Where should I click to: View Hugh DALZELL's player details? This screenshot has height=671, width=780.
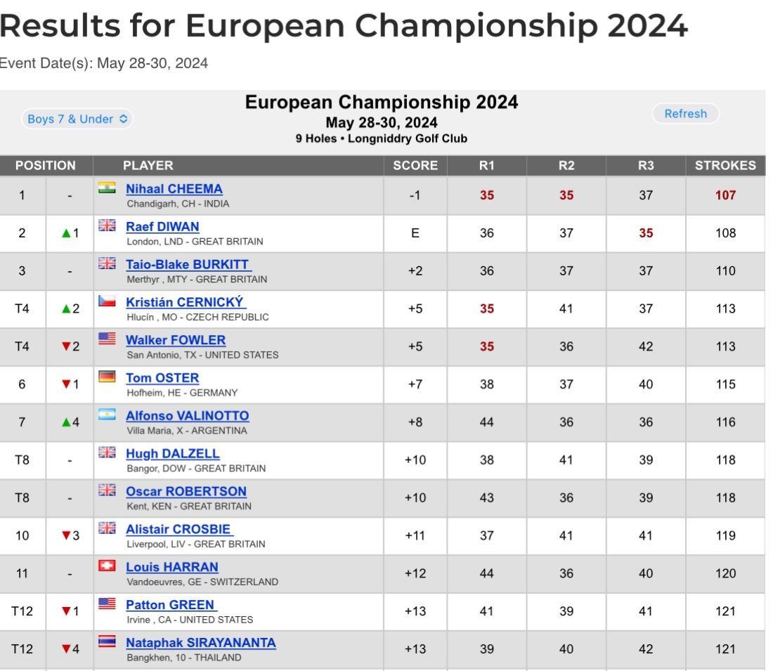point(173,454)
